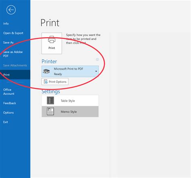Click the Table Style layout icon
This screenshot has width=191, height=178.
(50, 101)
